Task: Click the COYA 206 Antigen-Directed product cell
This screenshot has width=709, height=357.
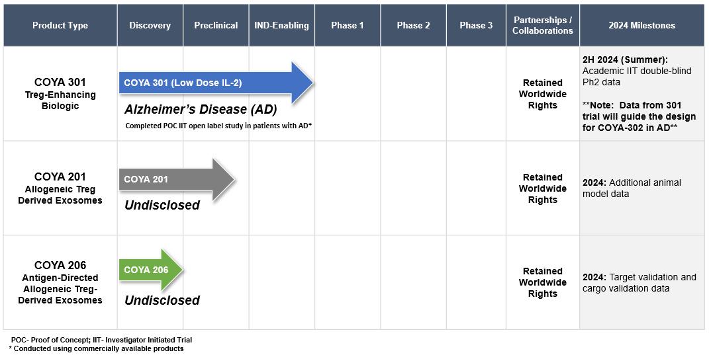Action: (60, 283)
